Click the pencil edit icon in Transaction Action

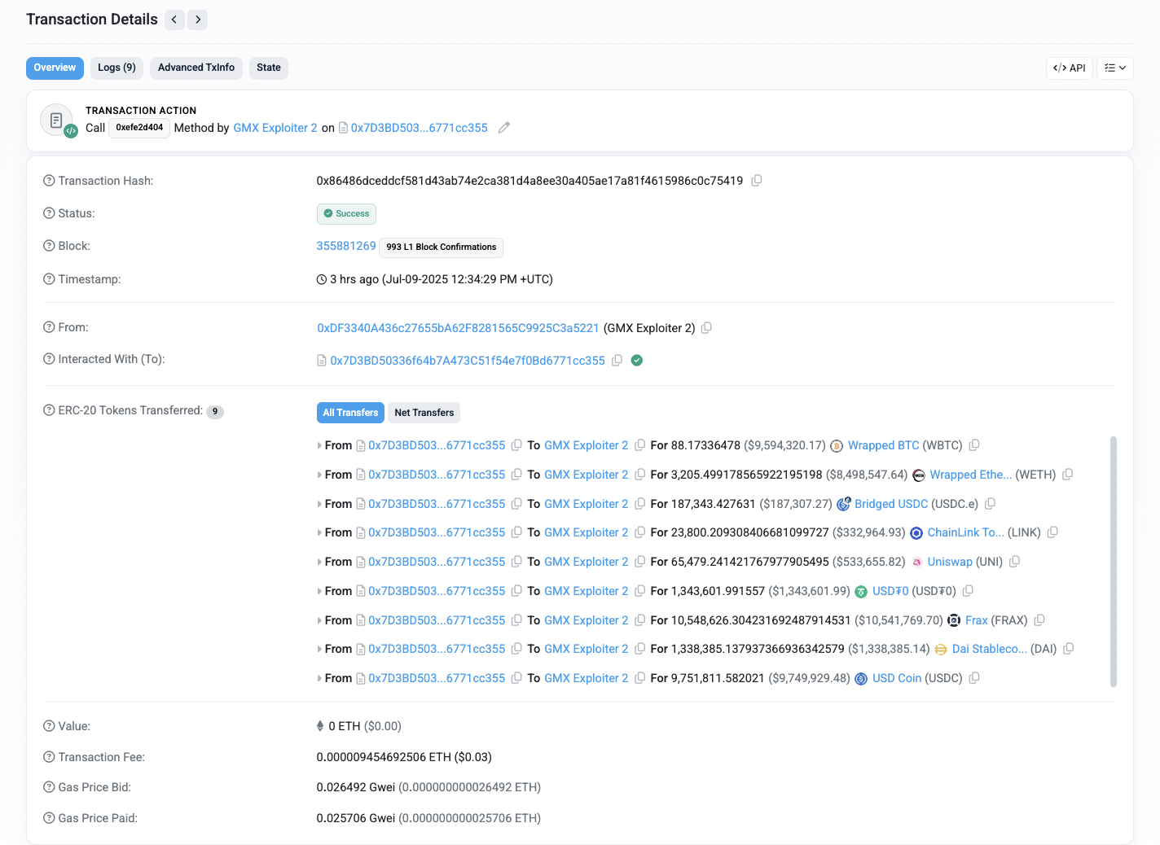point(504,128)
